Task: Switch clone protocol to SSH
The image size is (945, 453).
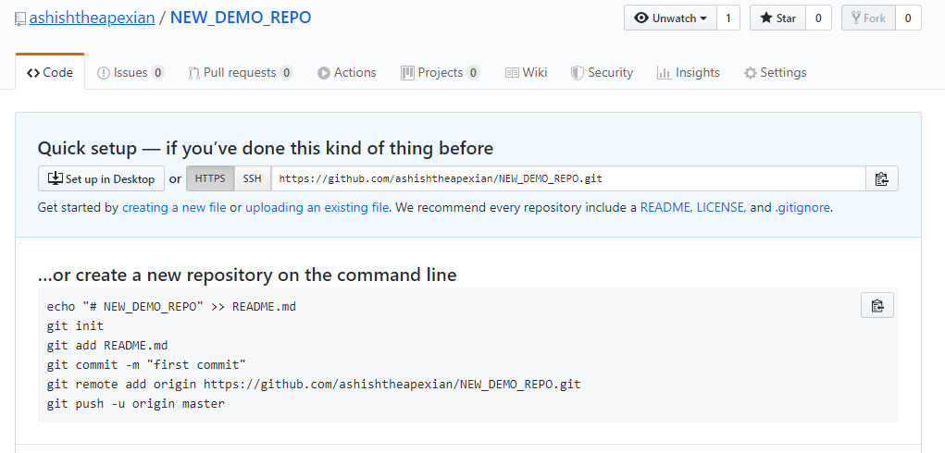Action: click(252, 178)
